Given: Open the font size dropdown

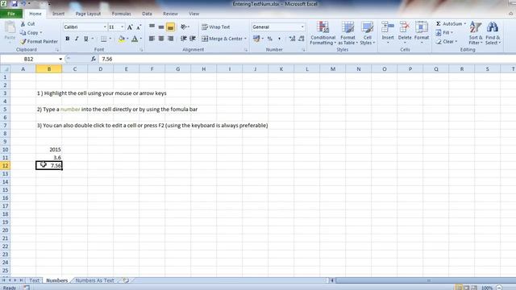Looking at the screenshot, I should (122, 27).
